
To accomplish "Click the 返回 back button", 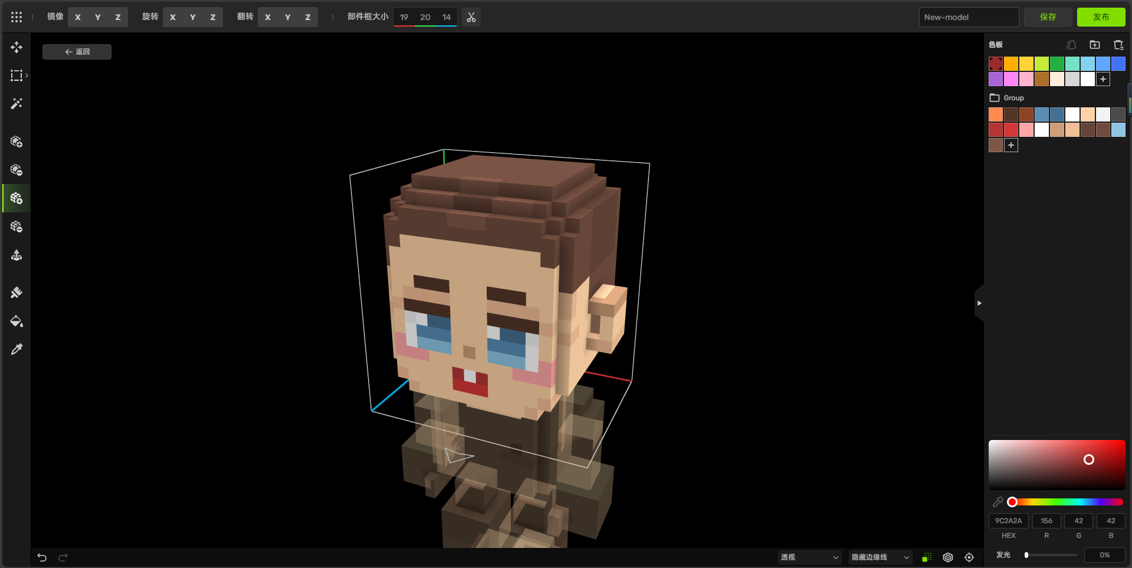I will (77, 52).
